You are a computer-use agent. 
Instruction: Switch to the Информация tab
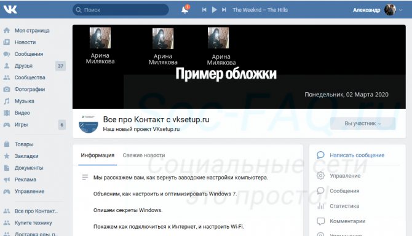pyautogui.click(x=98, y=155)
